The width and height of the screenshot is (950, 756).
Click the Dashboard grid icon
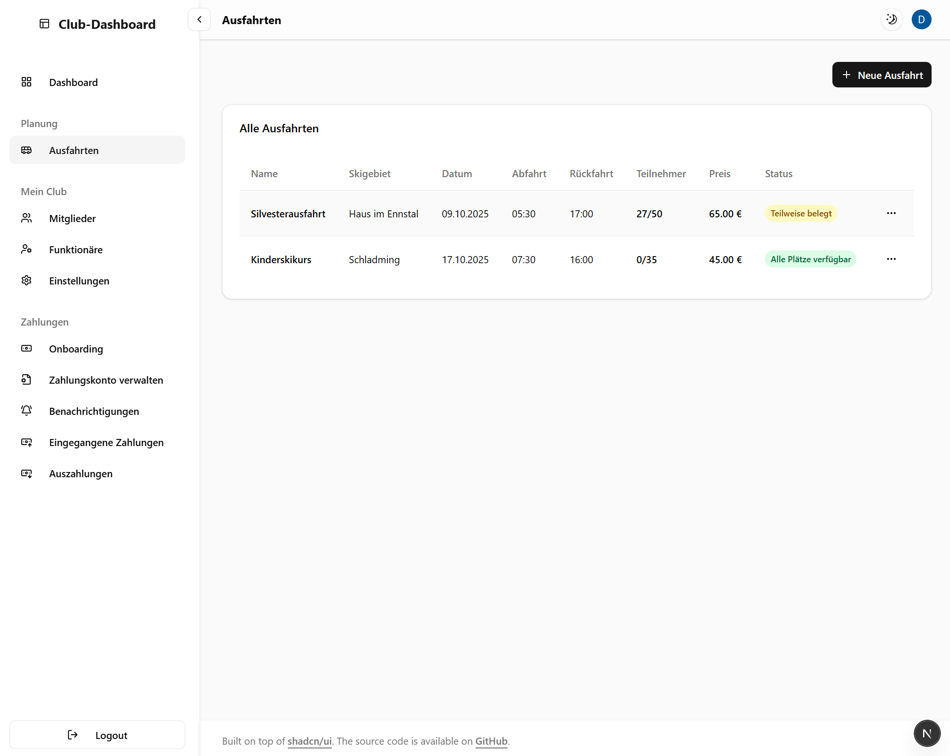point(26,82)
